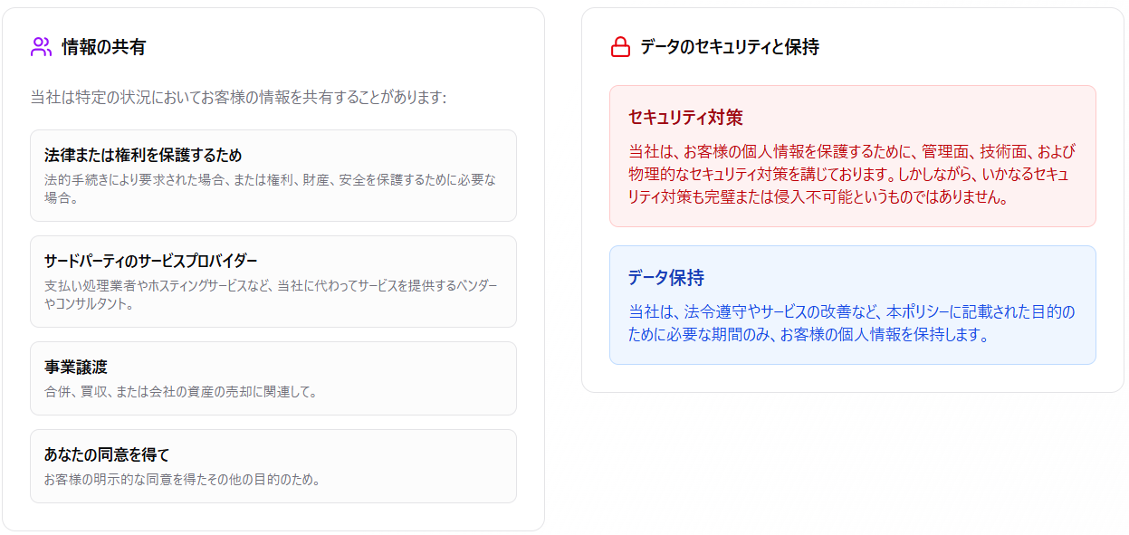Click the あなたの同意を得て card

pos(273,466)
